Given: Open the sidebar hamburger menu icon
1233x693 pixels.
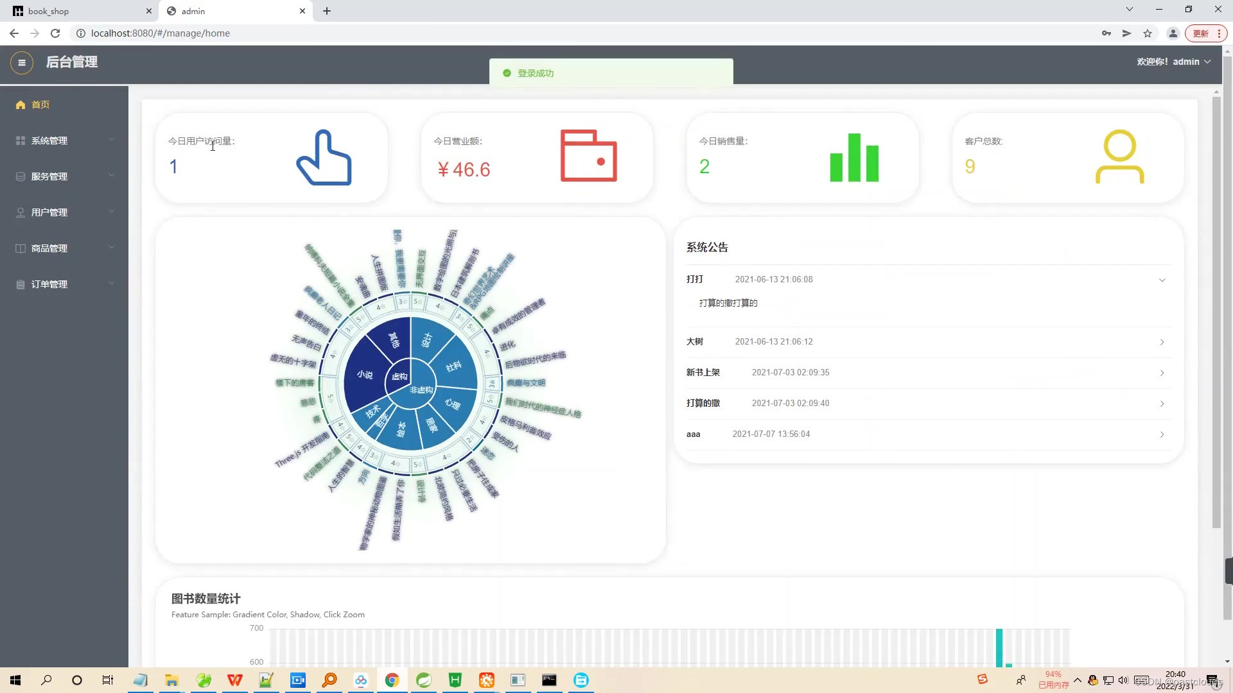Looking at the screenshot, I should click(21, 62).
